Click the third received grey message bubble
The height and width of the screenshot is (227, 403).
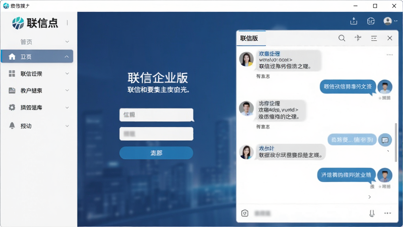point(290,152)
